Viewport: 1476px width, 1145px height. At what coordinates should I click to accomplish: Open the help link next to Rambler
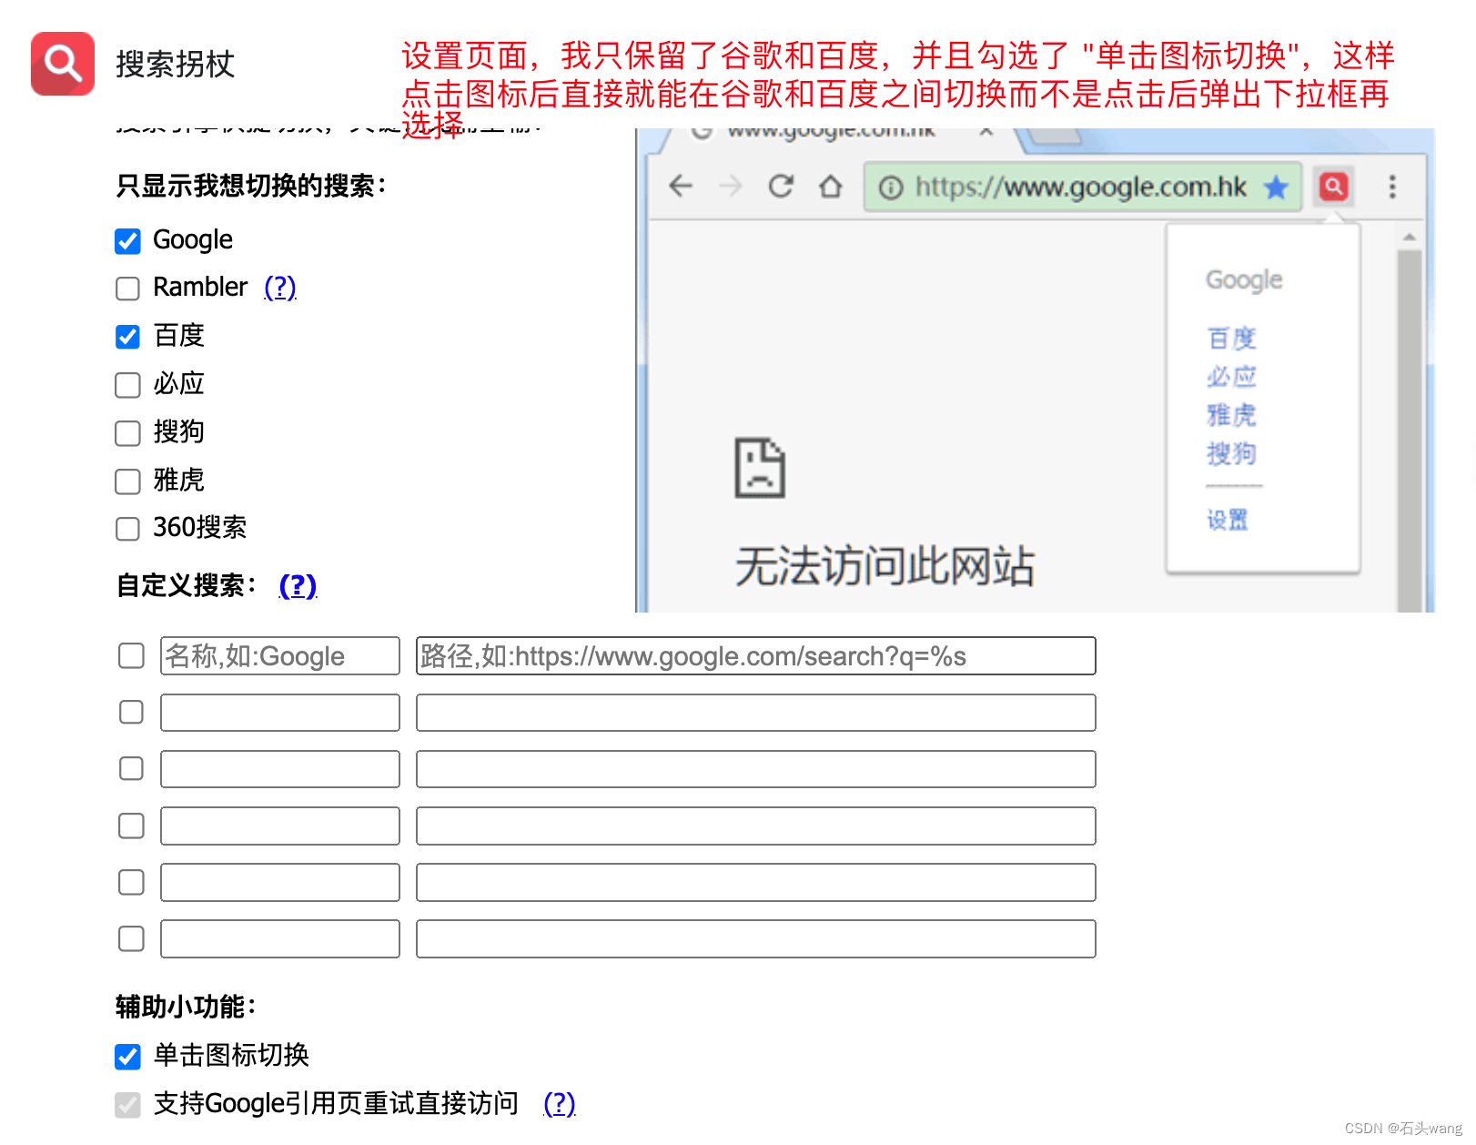(x=280, y=288)
